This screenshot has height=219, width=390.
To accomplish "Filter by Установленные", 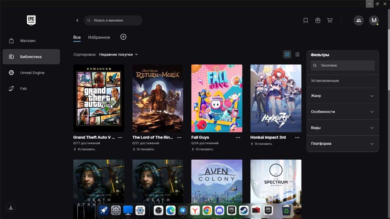I will click(343, 80).
